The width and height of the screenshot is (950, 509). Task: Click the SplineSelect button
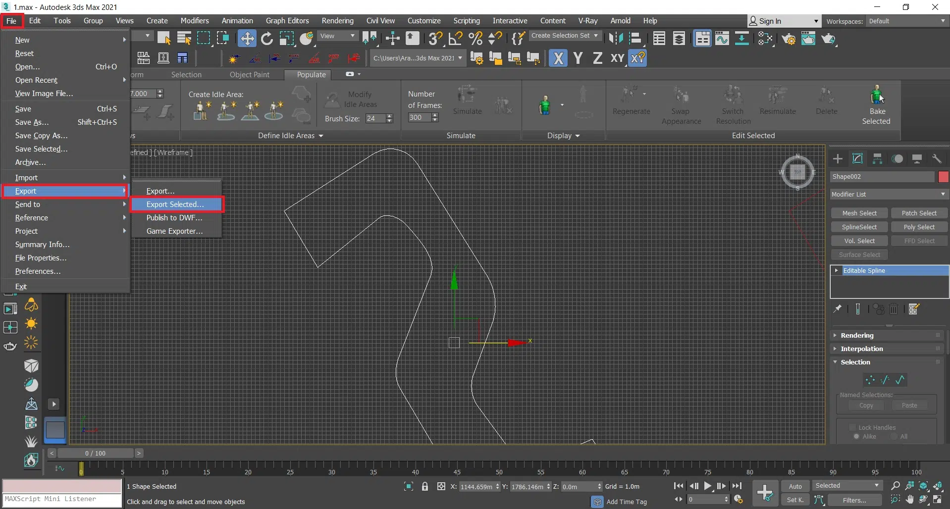tap(859, 227)
